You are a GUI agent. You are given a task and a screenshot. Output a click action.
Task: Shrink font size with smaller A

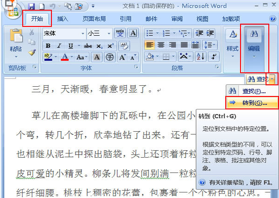point(133,57)
